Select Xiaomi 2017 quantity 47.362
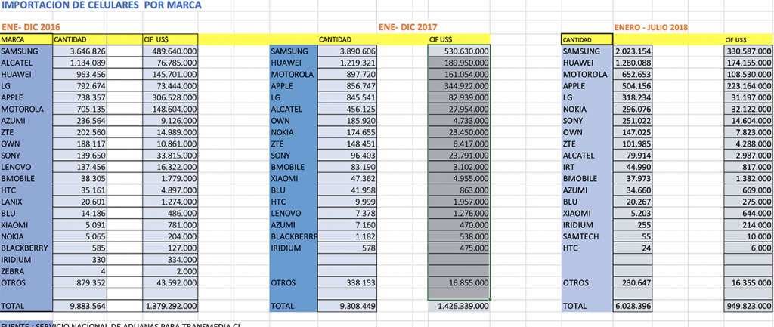Viewport: 774px width, 327px height. (348, 178)
